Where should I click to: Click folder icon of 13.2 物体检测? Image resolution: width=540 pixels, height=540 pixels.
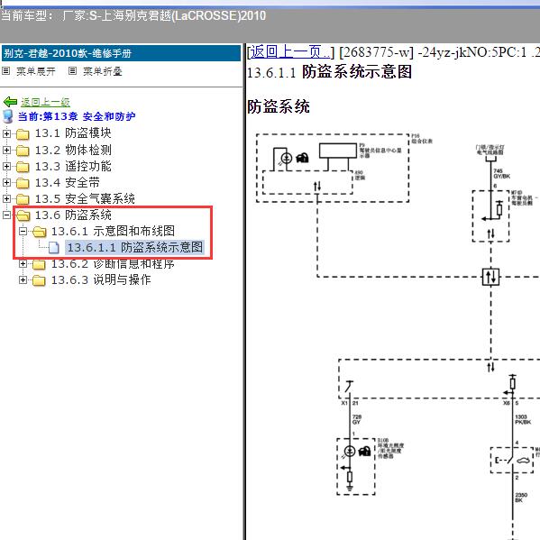[23, 151]
